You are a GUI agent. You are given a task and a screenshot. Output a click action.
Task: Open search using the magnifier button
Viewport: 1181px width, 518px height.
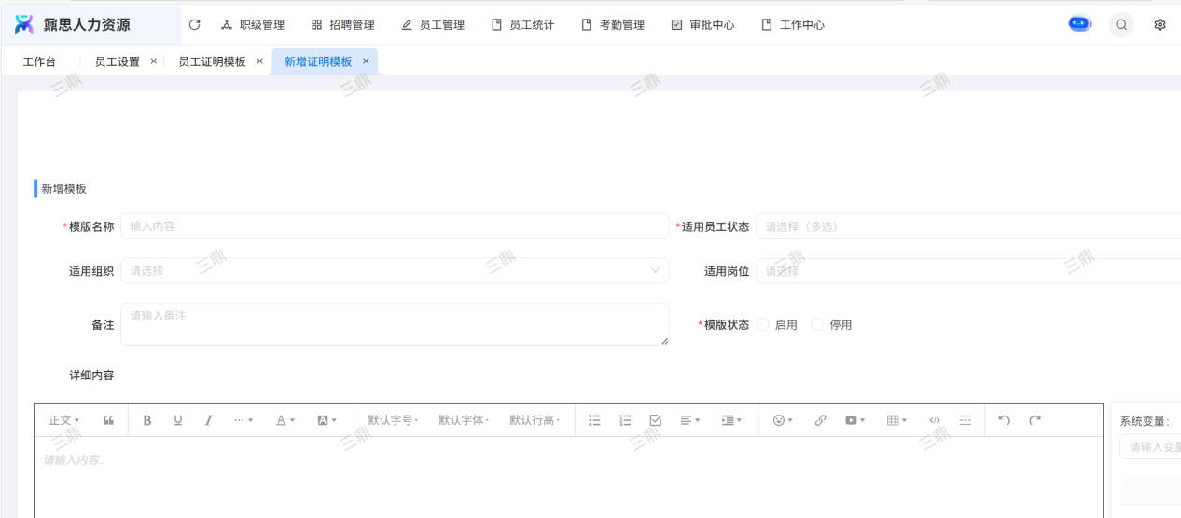tap(1121, 25)
